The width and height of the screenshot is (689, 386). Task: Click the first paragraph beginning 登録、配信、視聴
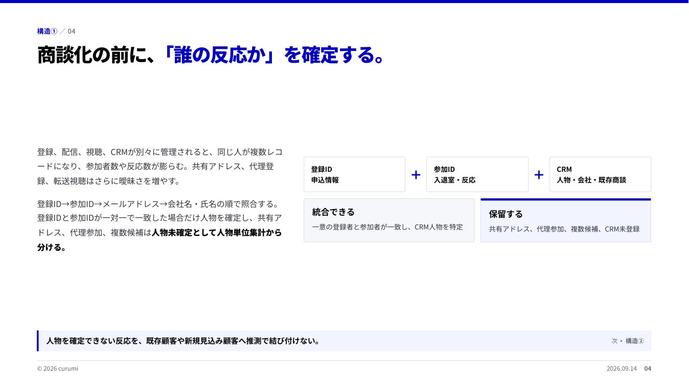coord(159,166)
